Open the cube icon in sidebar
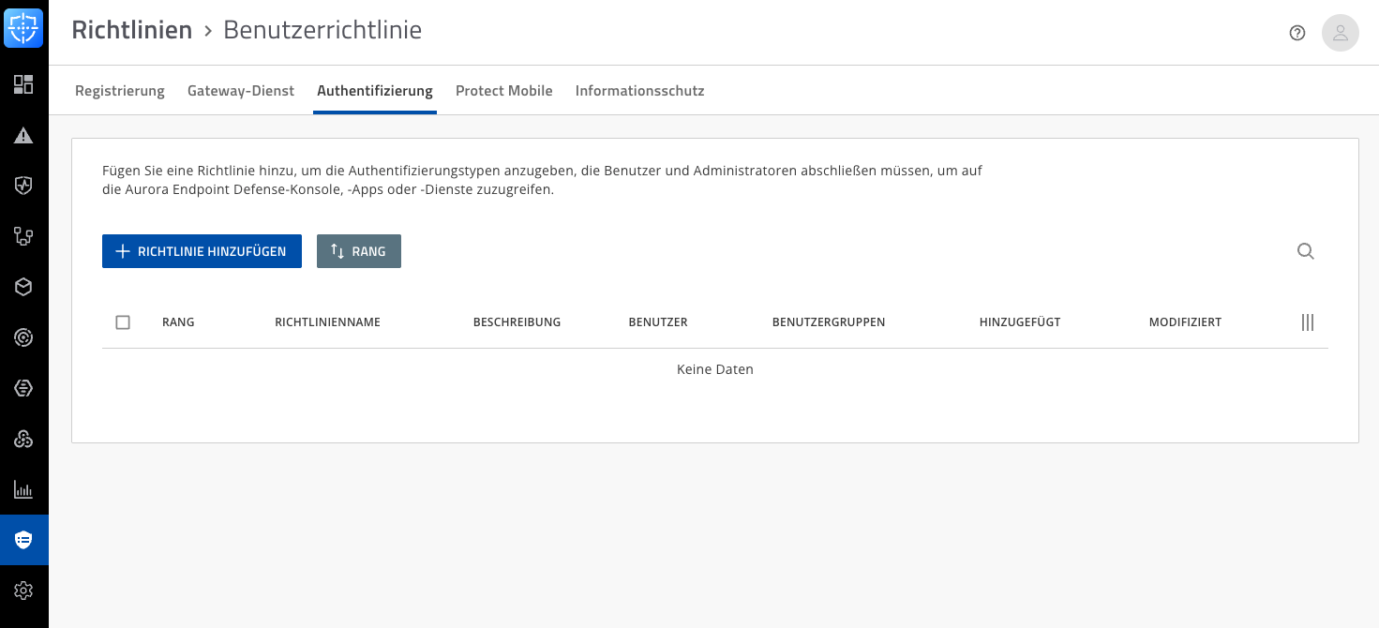 (x=23, y=287)
